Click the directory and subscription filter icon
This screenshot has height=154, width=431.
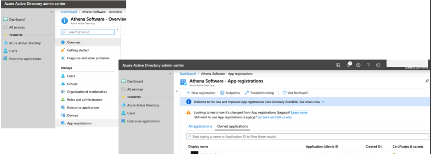339,65
